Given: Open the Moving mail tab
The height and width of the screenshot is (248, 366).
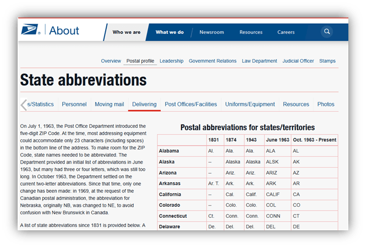Looking at the screenshot, I should click(109, 104).
